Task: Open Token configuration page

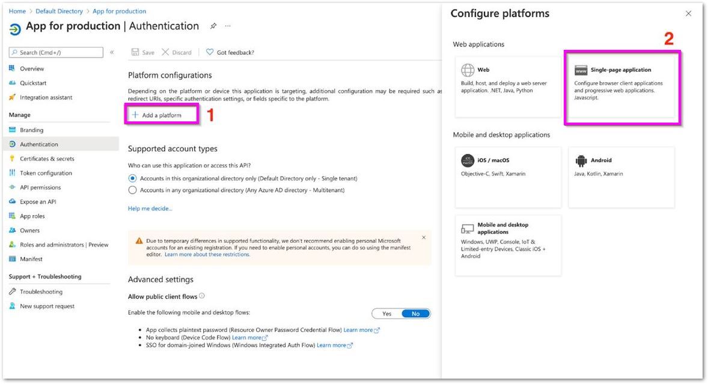Action: click(46, 173)
